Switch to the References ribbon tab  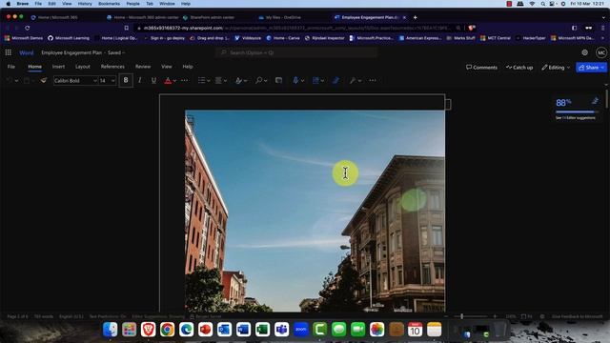click(112, 67)
